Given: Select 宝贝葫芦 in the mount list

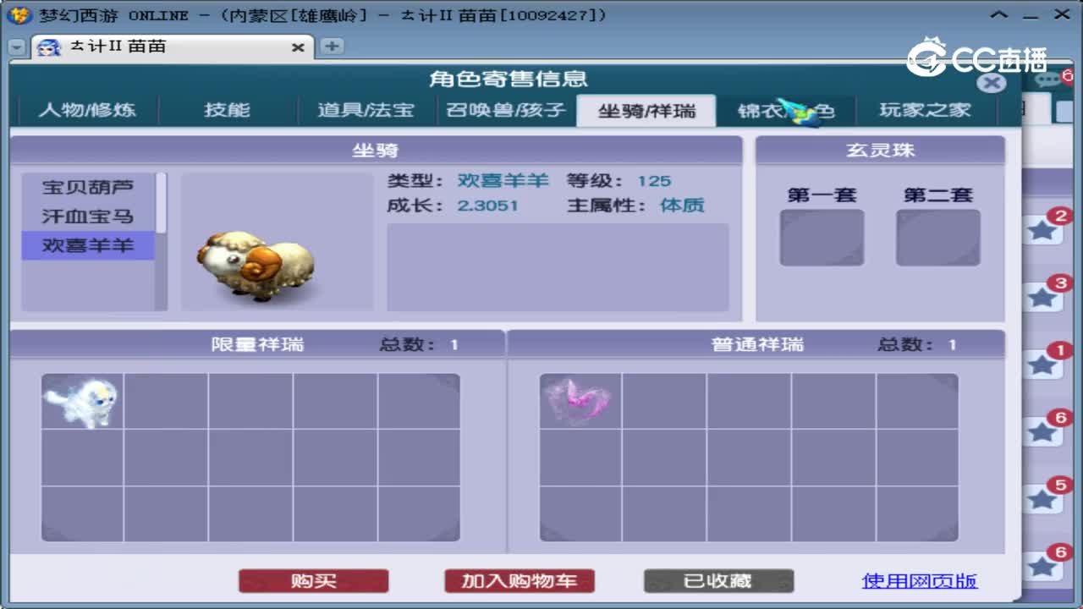Looking at the screenshot, I should click(x=88, y=187).
